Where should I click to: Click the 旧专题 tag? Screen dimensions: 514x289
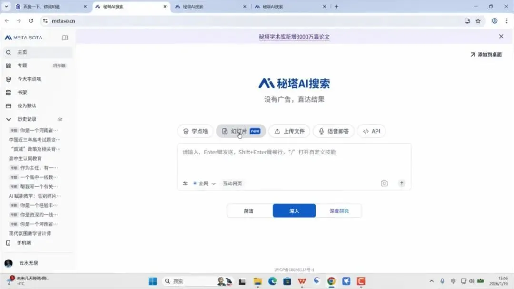(x=59, y=66)
